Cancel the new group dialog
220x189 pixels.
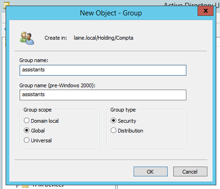coord(190,172)
